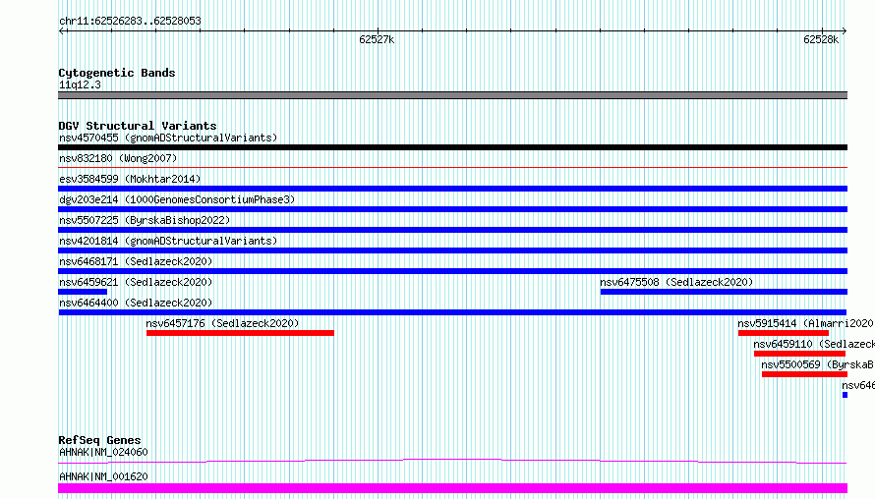Click the Cytogenetic Bands track title
This screenshot has height=499, width=875.
point(117,73)
